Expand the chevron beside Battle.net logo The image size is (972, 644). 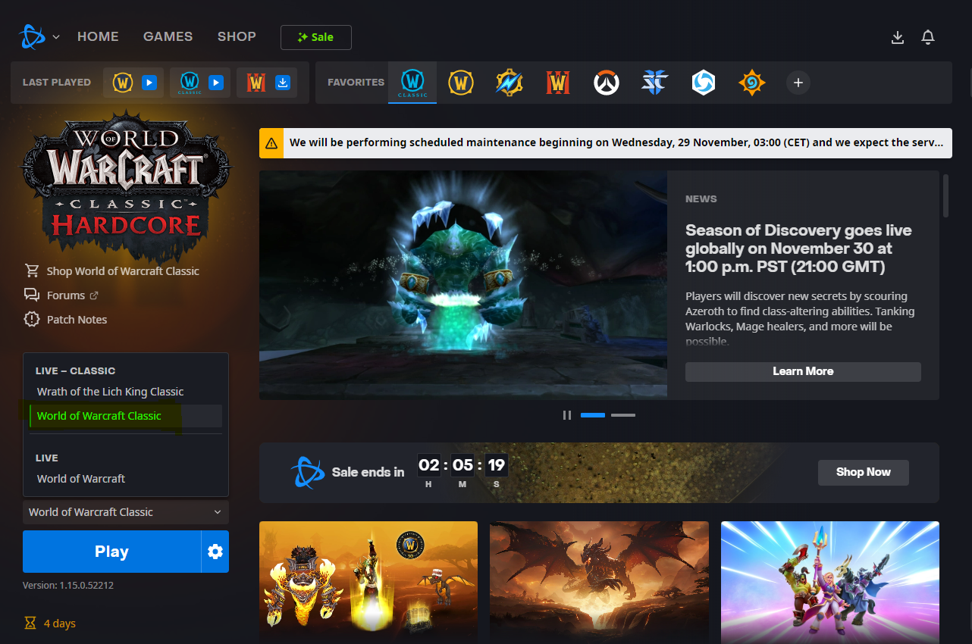[57, 36]
